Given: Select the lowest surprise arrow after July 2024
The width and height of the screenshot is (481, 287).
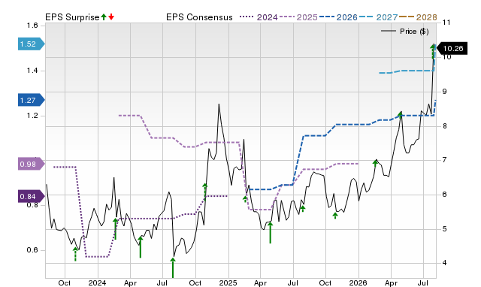Looking at the screenshot, I should click(173, 267).
